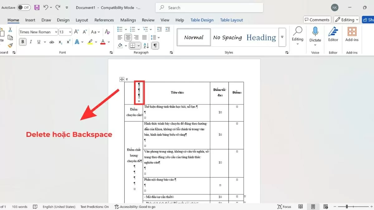Toggle the numbered list
This screenshot has height=210, width=374.
click(x=132, y=29)
